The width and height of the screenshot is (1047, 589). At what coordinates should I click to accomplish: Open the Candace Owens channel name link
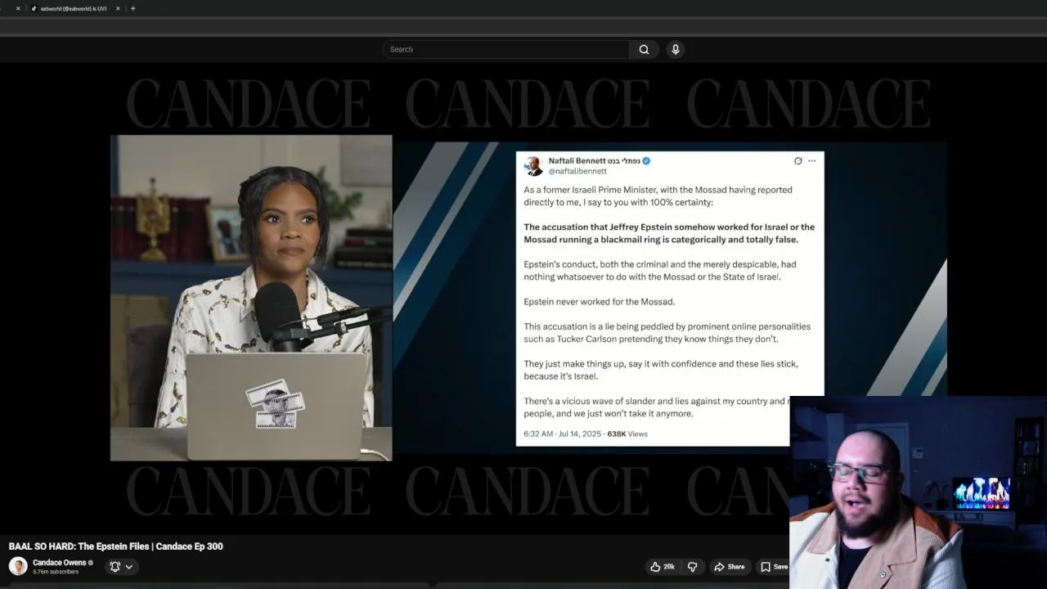pos(59,563)
